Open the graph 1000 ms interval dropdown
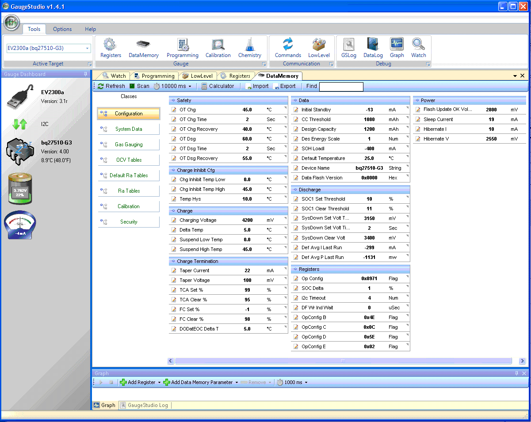 (x=306, y=383)
